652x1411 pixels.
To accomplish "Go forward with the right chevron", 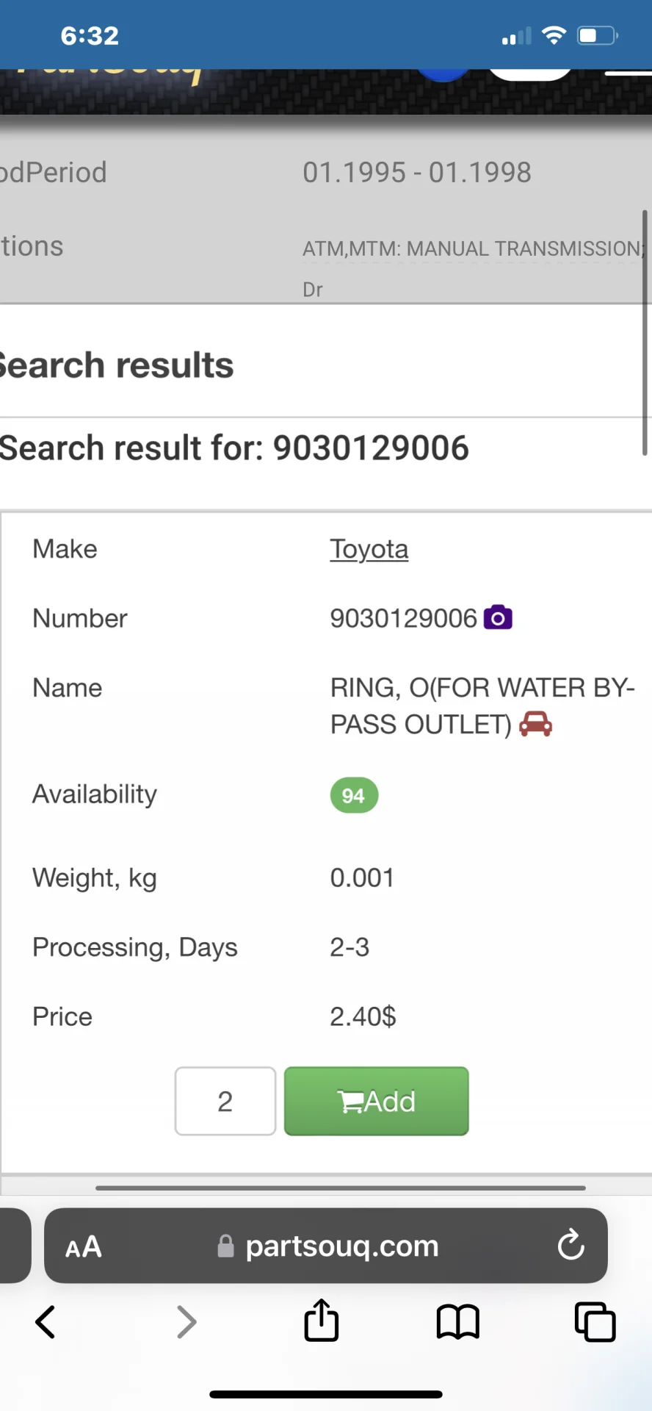I will pos(186,1322).
